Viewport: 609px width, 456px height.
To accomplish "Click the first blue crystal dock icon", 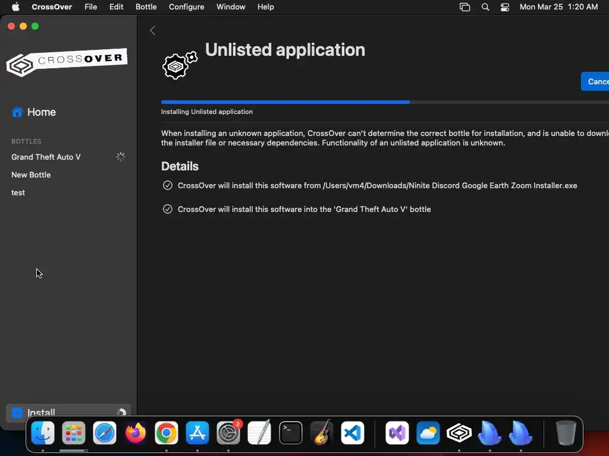I will (490, 433).
